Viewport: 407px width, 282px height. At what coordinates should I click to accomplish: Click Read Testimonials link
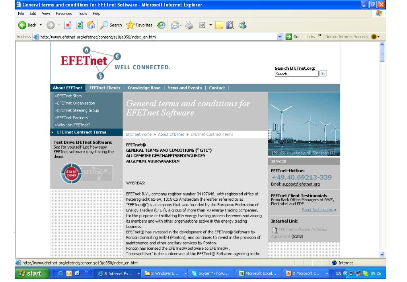(317, 210)
